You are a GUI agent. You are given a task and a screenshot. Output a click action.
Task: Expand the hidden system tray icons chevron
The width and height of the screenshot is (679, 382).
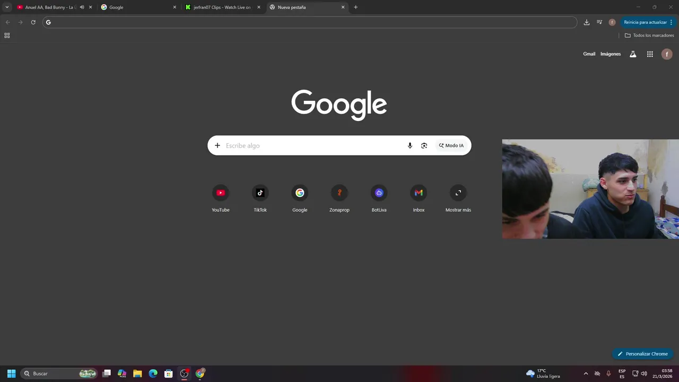(x=586, y=374)
